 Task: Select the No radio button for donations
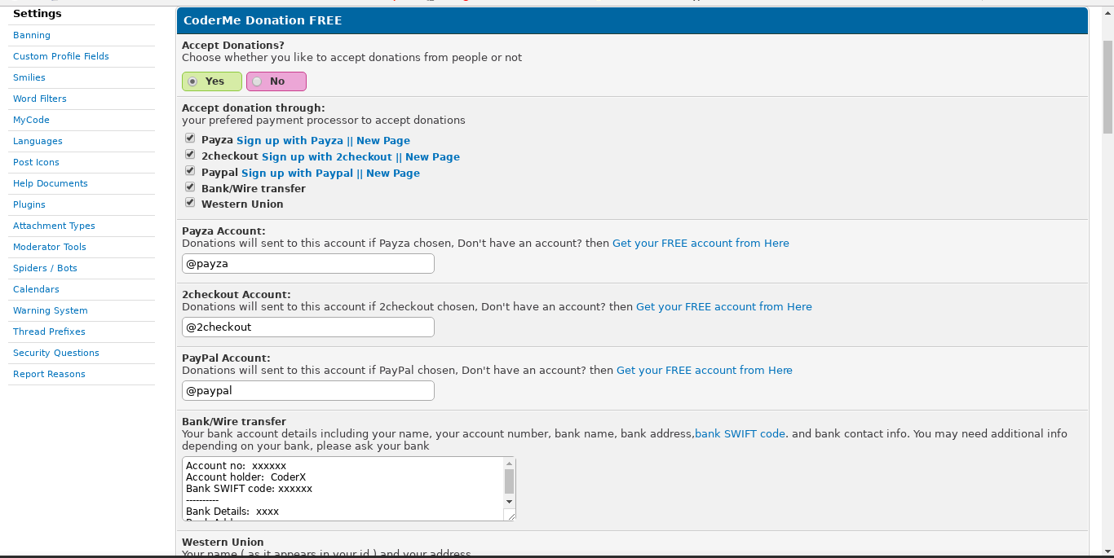click(257, 81)
